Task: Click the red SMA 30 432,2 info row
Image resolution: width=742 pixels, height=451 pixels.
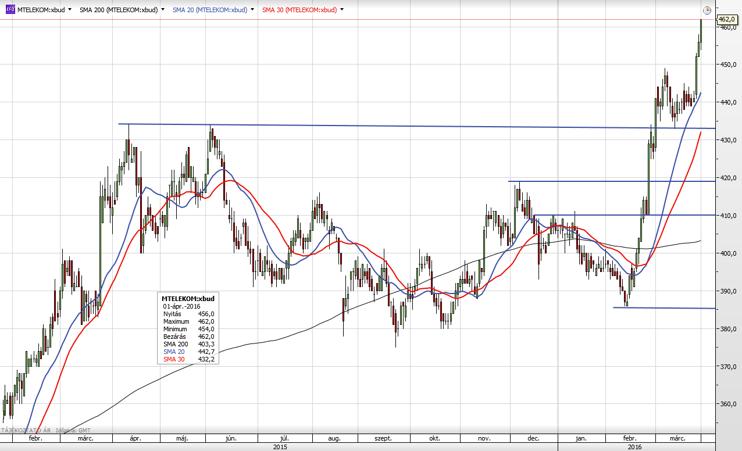Action: (188, 359)
